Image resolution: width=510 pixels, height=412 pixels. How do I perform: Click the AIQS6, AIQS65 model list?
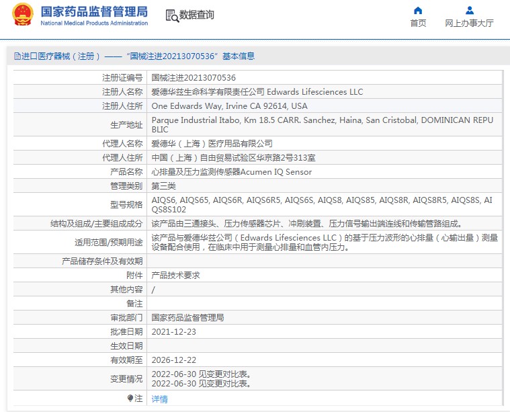pos(322,205)
